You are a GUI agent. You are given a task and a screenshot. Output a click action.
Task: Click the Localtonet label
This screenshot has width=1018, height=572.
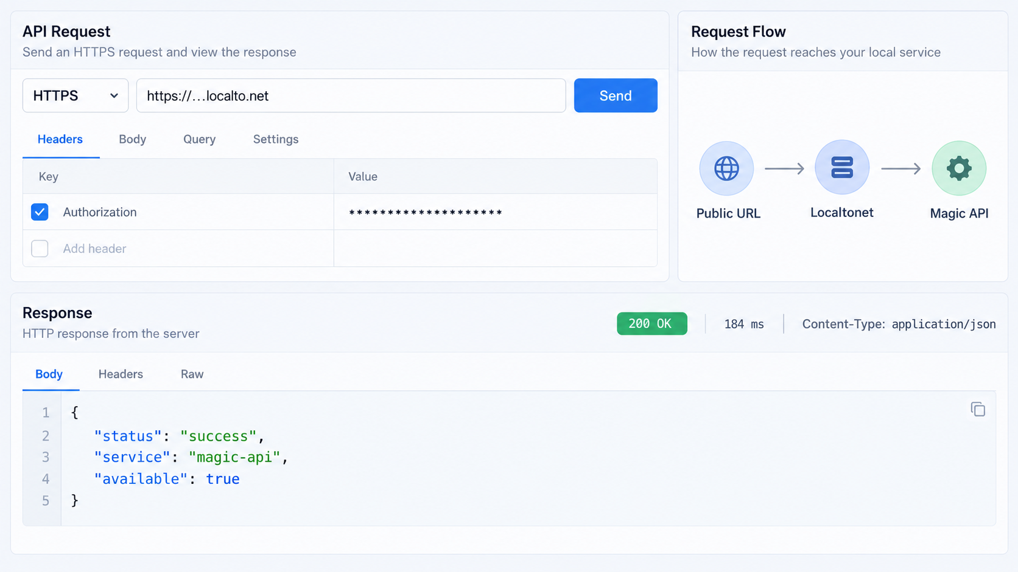point(842,212)
